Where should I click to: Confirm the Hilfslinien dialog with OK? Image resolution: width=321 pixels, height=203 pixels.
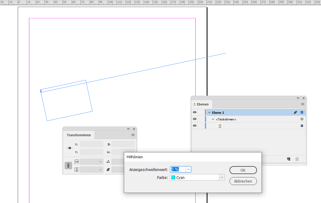(x=243, y=170)
